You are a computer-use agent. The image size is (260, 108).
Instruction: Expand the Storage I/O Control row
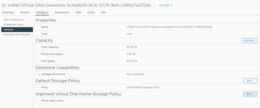39,74
